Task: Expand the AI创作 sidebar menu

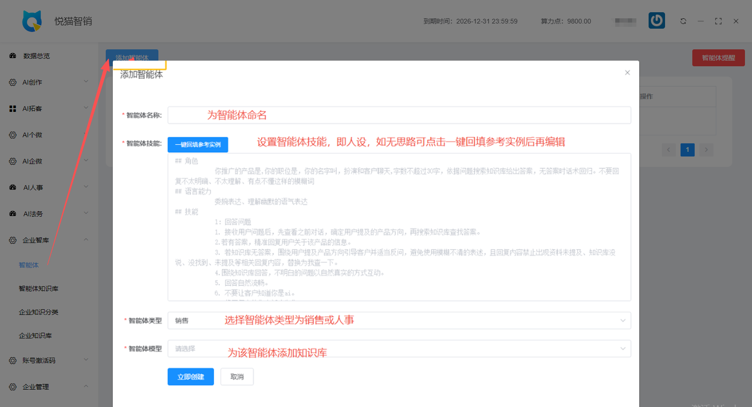Action: pos(47,82)
